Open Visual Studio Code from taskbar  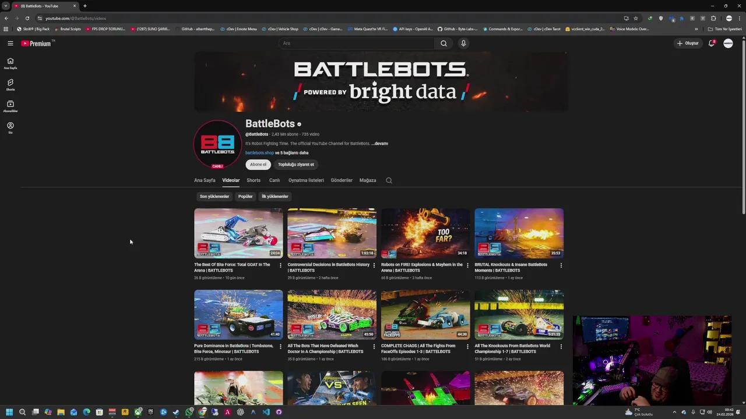pos(266,412)
